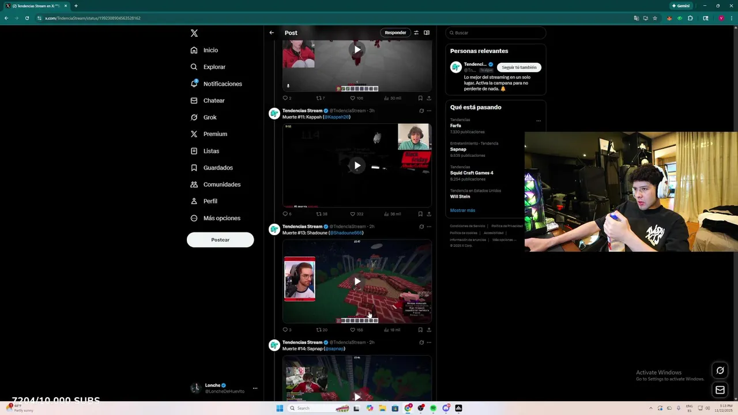
Task: Open Listas from the sidebar
Action: tap(205, 151)
